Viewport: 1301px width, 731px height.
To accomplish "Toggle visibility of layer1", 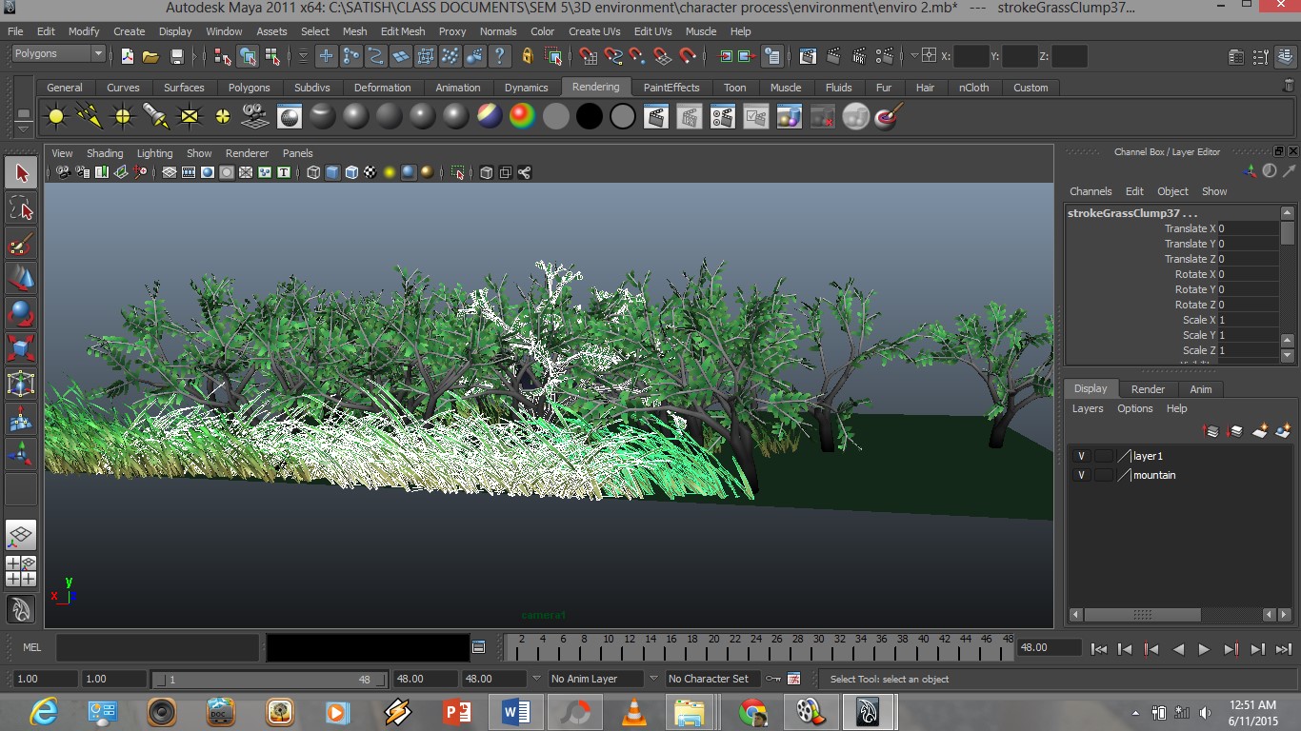I will click(x=1081, y=456).
